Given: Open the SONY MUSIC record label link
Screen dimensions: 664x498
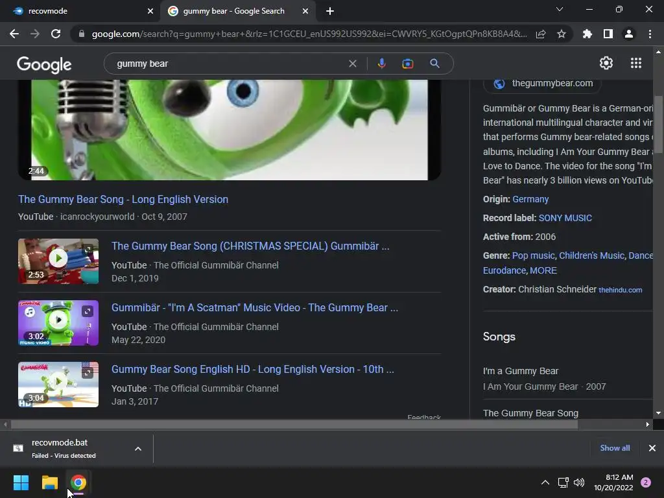Looking at the screenshot, I should [x=565, y=218].
